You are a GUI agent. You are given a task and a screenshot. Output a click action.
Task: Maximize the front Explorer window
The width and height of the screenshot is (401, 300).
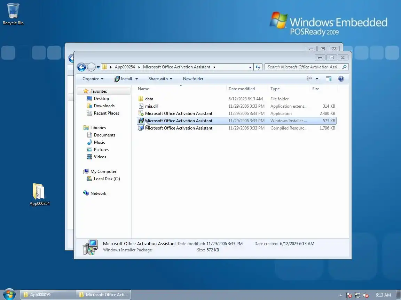(x=331, y=58)
